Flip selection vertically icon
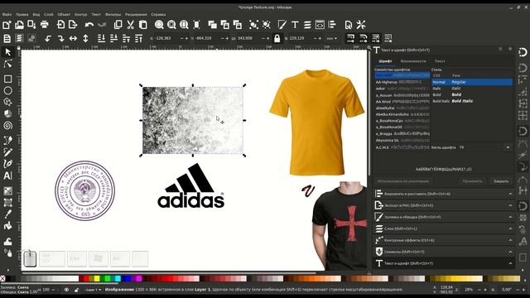Image resolution: width=530 pixels, height=298 pixels. click(85, 39)
